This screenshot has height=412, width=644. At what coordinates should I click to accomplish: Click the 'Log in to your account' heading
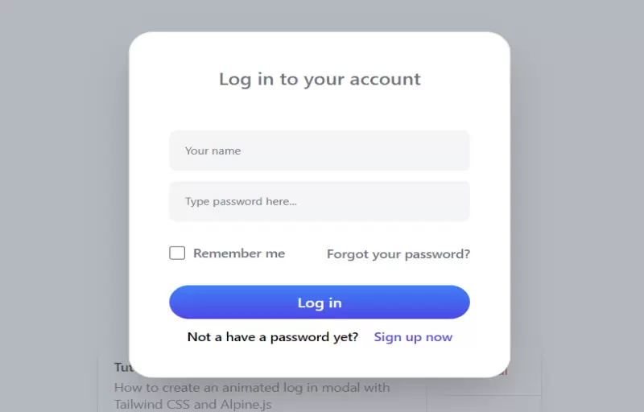[x=320, y=79]
